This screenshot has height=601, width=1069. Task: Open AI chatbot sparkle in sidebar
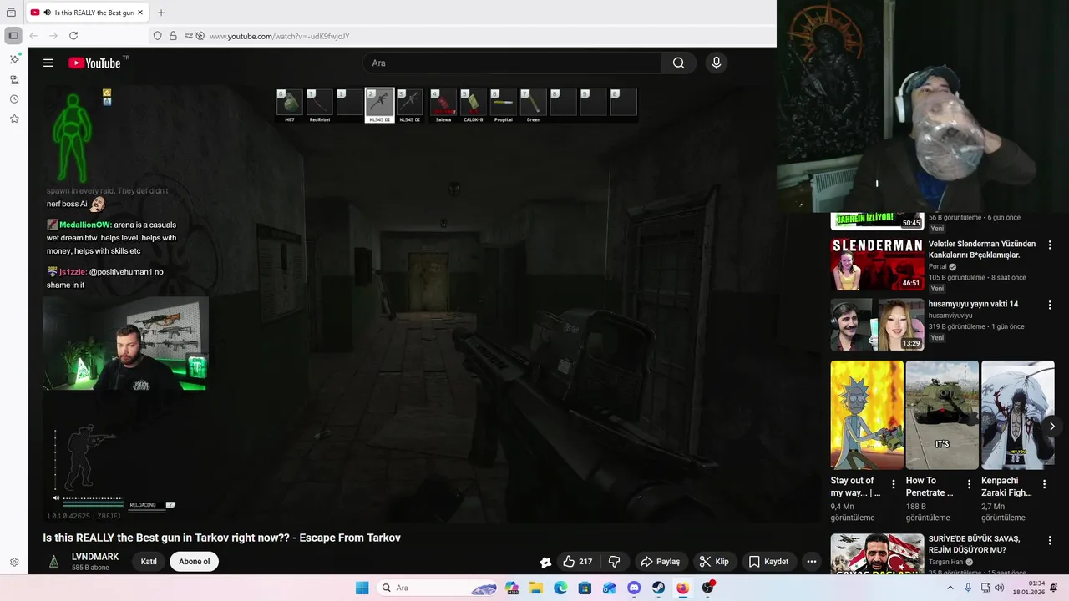14,59
